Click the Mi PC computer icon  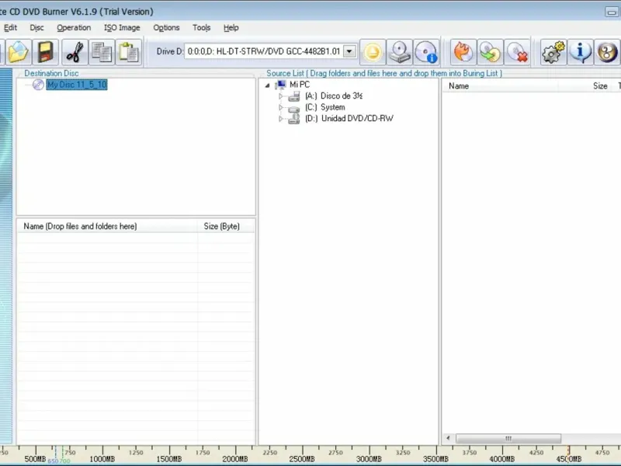[x=280, y=85]
